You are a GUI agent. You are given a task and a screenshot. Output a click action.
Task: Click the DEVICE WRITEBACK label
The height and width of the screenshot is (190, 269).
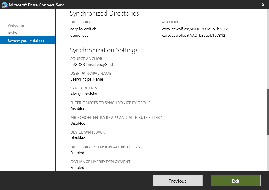[87, 132]
